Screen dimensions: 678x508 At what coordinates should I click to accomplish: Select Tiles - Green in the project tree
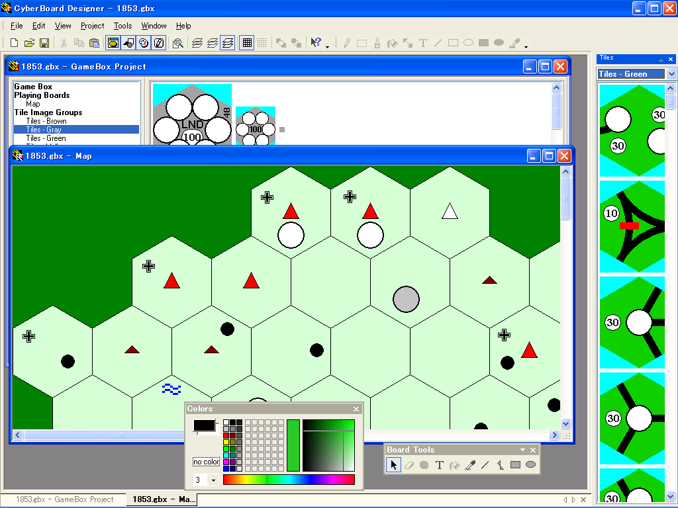[46, 138]
